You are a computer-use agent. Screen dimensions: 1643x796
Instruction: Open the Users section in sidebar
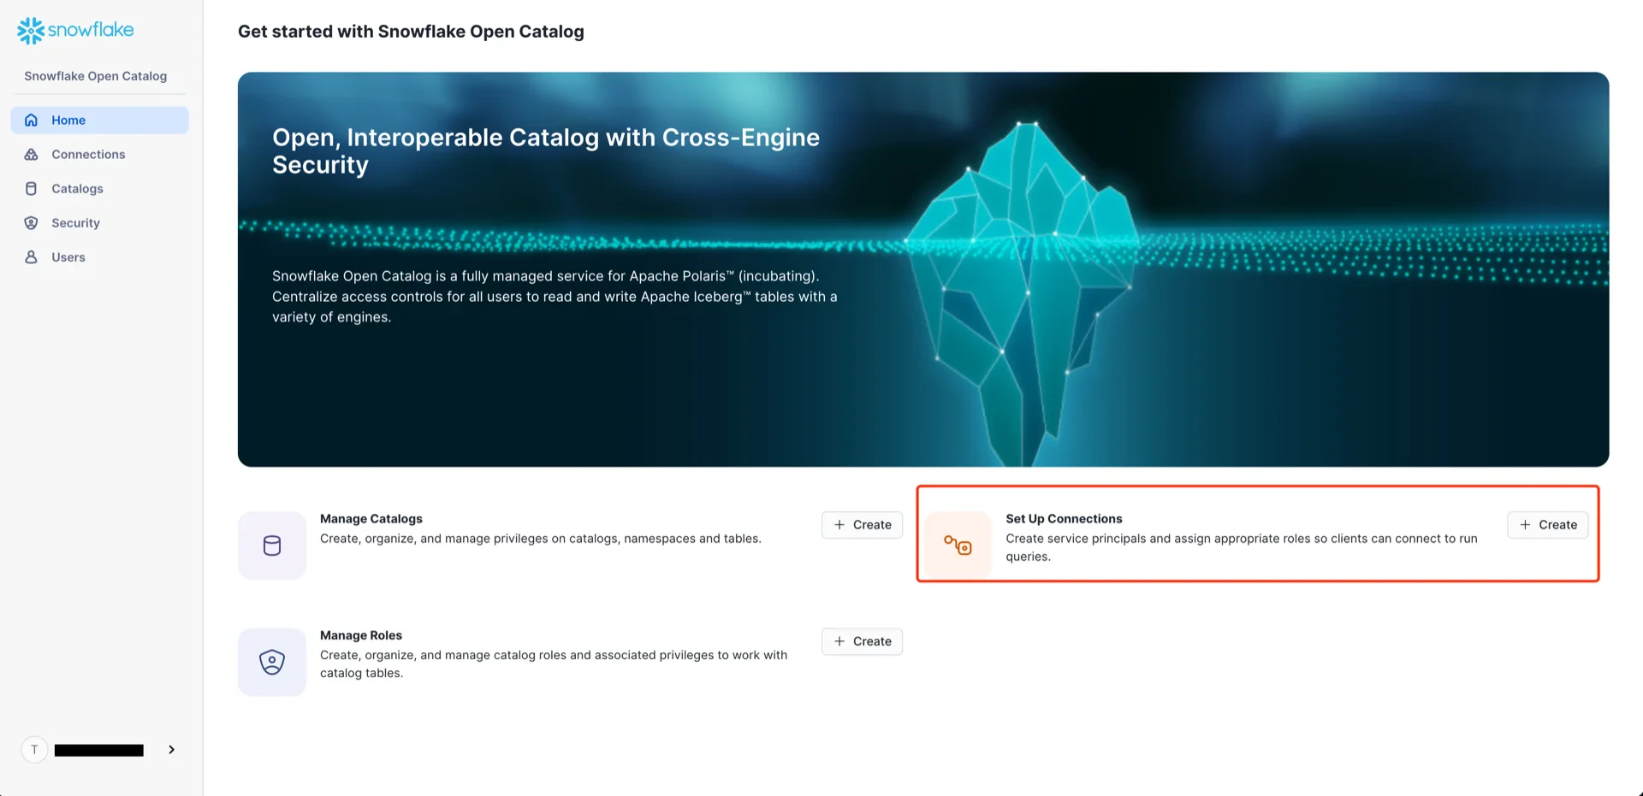tap(100, 257)
